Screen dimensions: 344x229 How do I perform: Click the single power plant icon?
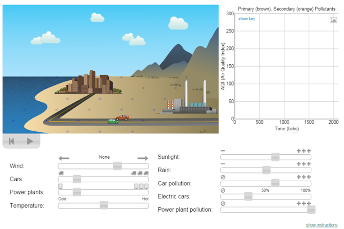[x=60, y=186]
